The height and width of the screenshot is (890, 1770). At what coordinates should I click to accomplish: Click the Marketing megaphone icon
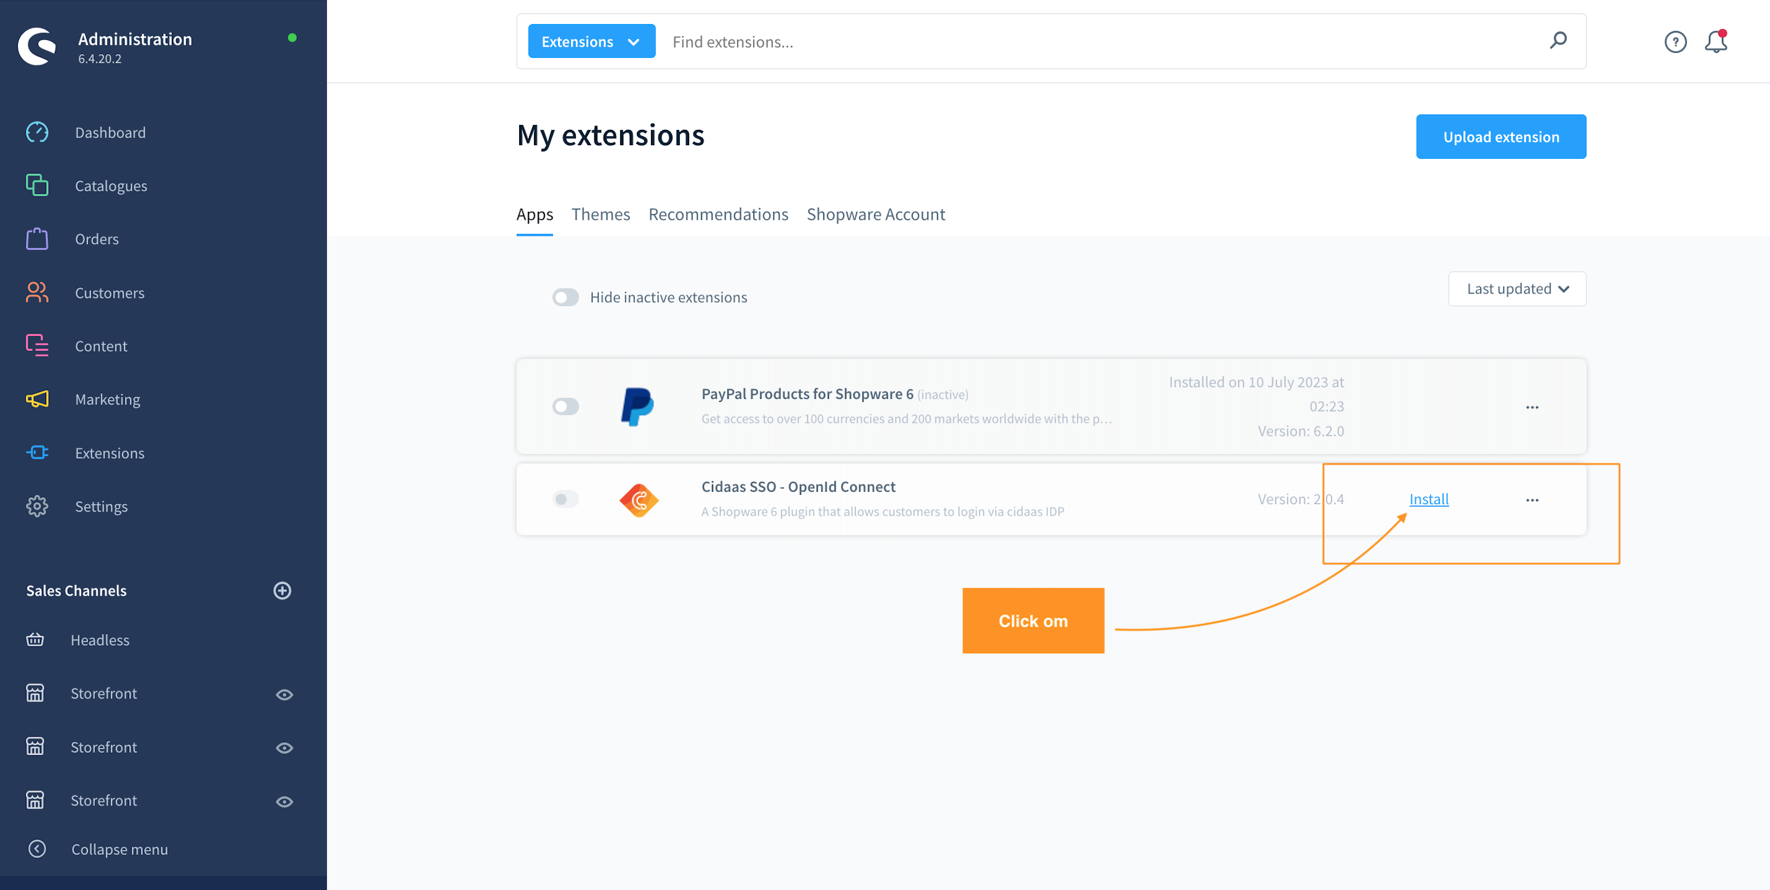(x=37, y=399)
